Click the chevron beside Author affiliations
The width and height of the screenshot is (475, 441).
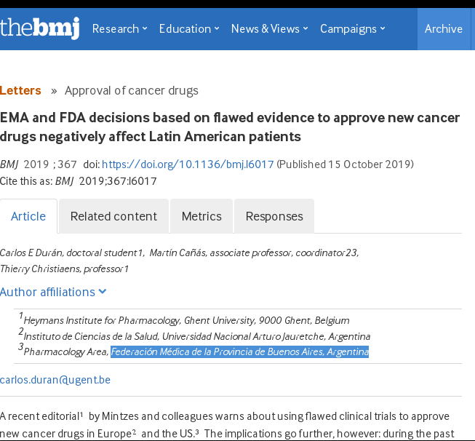point(103,292)
